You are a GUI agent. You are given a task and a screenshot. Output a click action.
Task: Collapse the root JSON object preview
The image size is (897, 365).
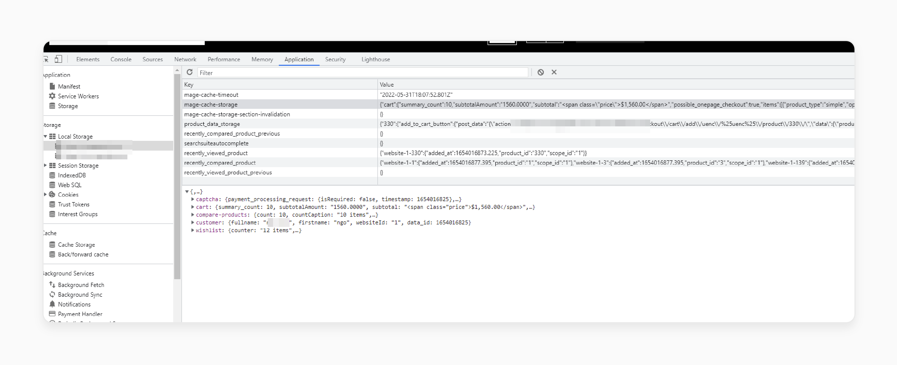pyautogui.click(x=187, y=191)
